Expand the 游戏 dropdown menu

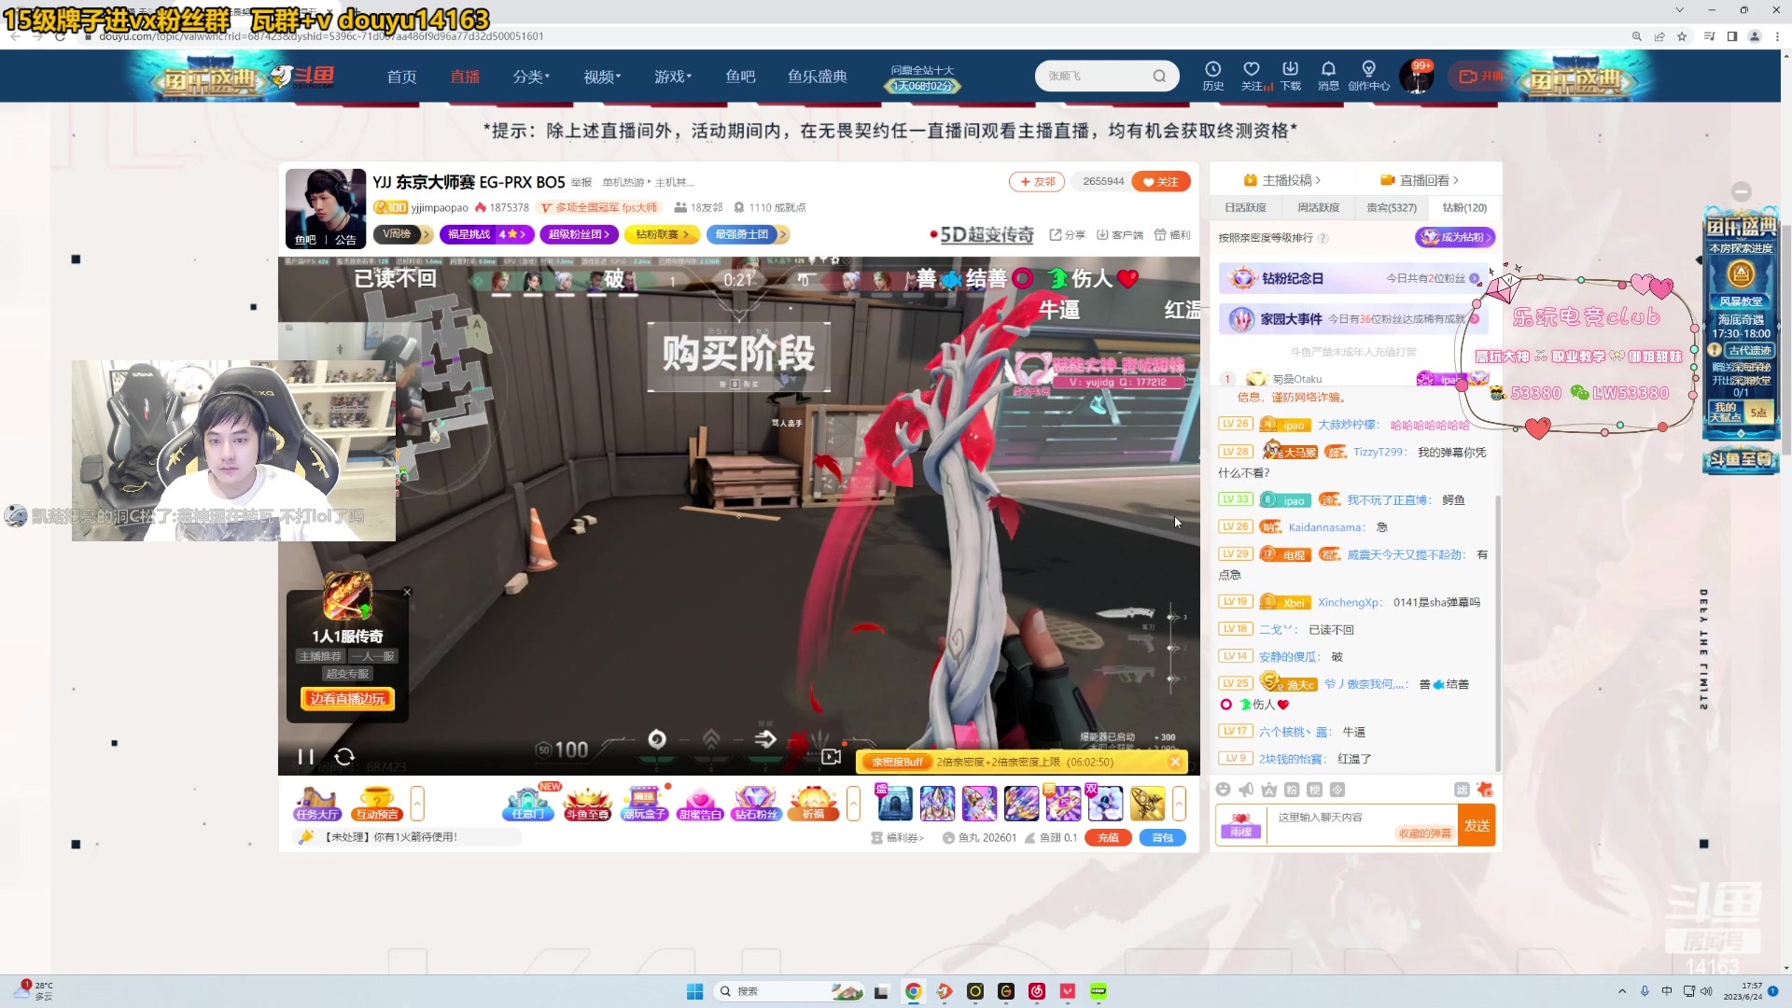[673, 77]
